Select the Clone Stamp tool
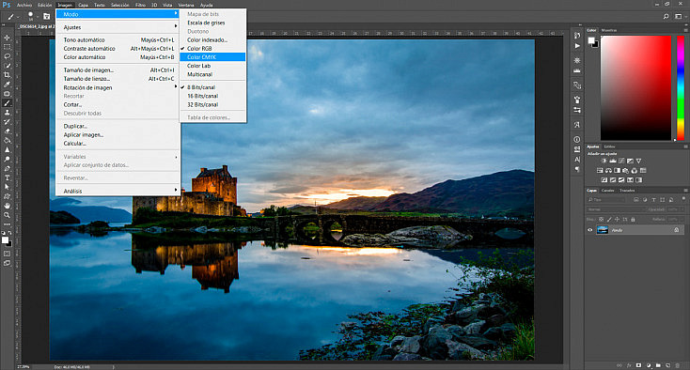This screenshot has height=370, width=690. 7,113
